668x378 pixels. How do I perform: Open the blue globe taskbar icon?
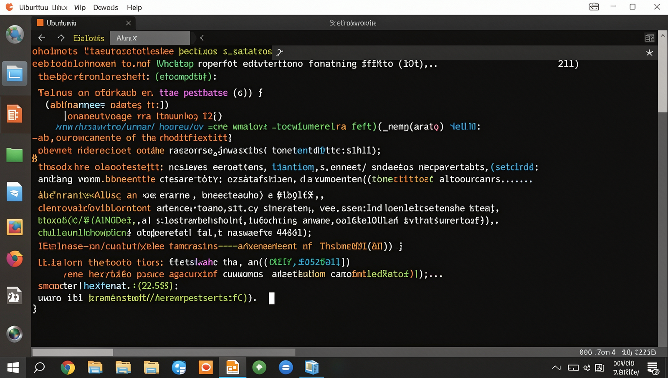[x=179, y=368]
